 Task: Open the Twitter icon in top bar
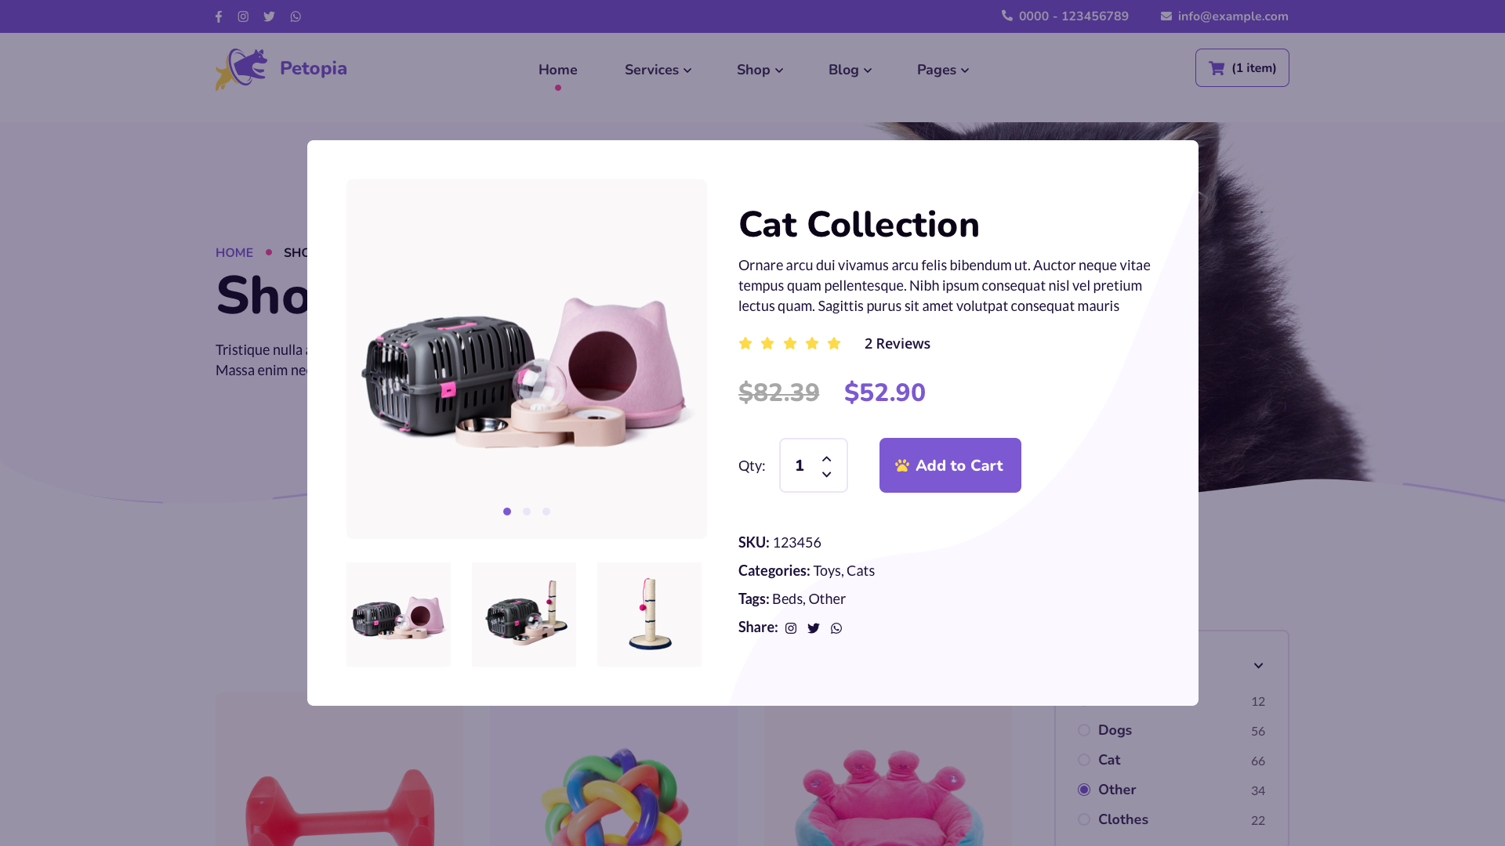click(269, 16)
